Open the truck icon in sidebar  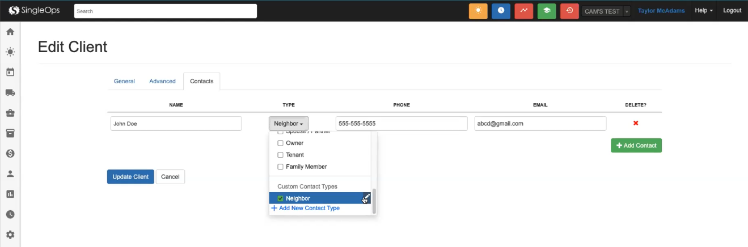[x=10, y=93]
